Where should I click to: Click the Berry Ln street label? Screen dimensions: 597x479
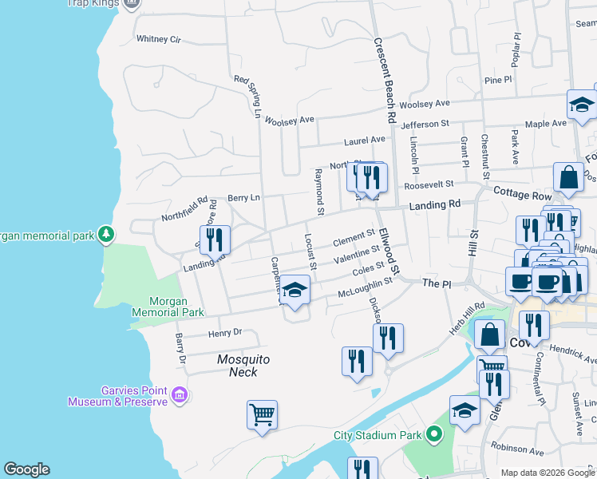coord(243,198)
